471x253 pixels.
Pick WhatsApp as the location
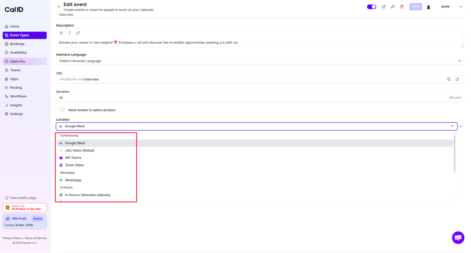[x=256, y=180]
